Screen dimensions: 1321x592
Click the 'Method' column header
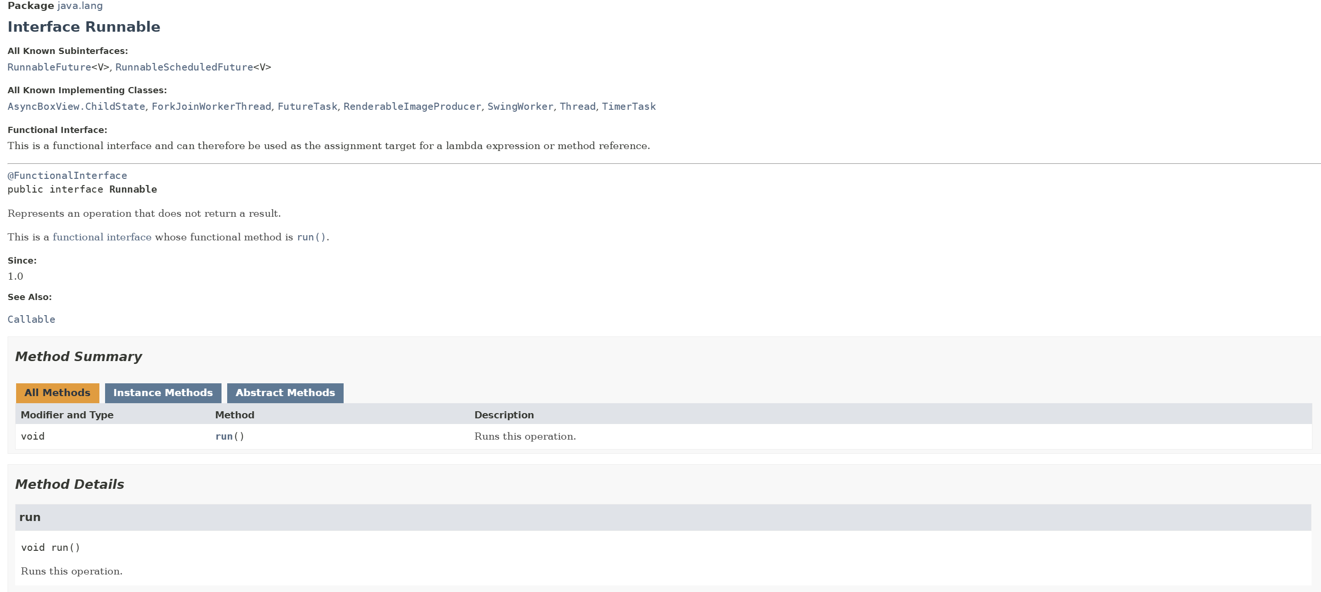pos(235,415)
